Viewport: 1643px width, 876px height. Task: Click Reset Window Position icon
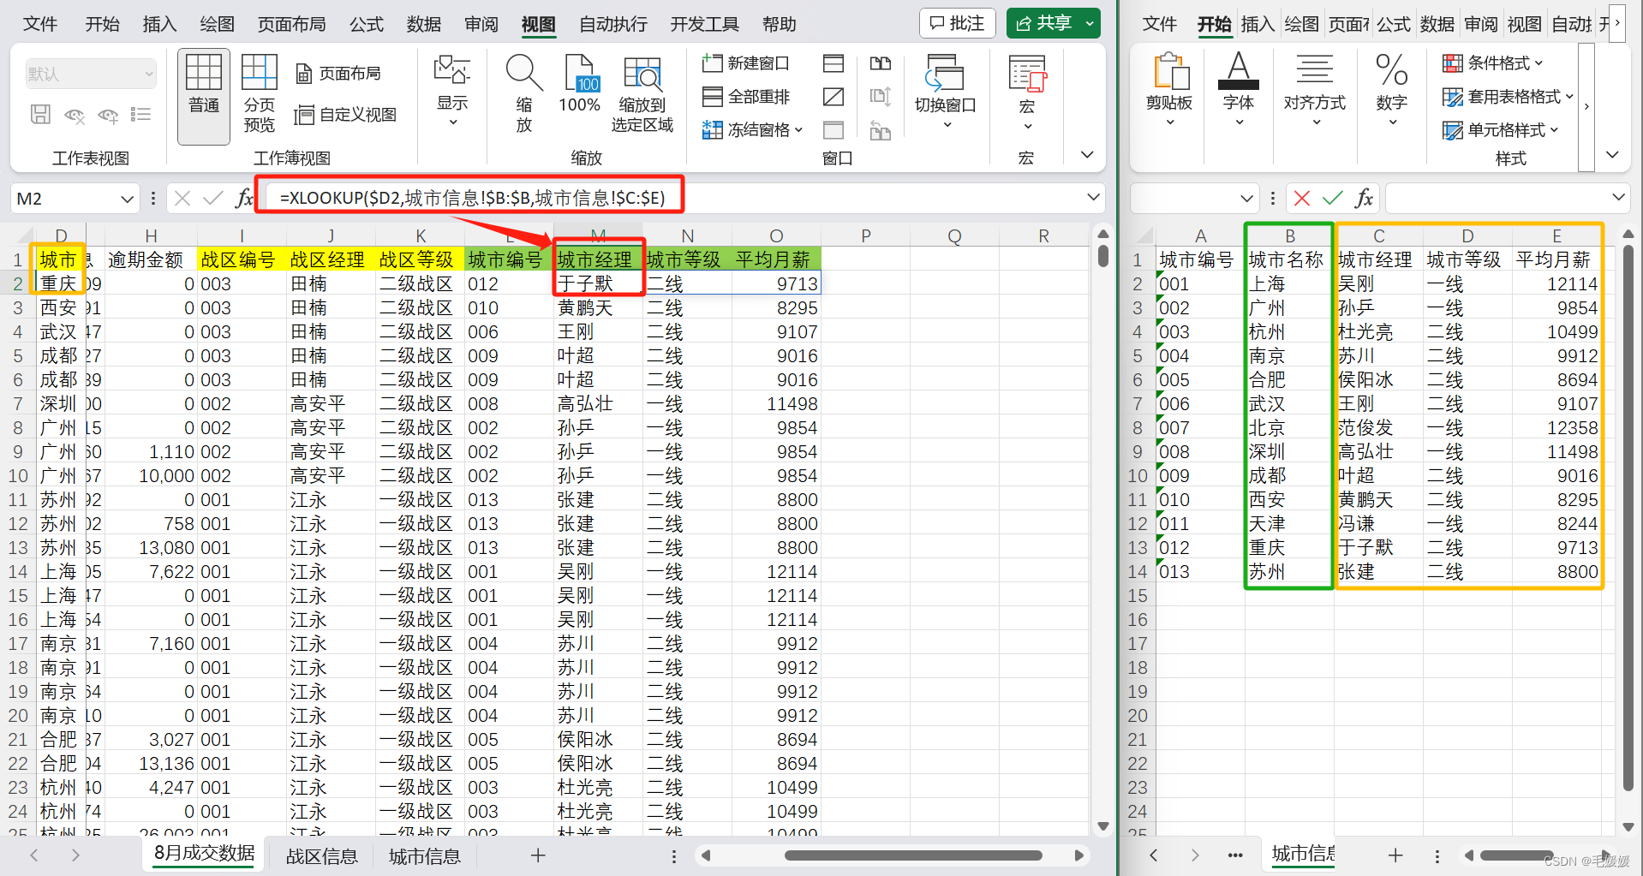click(881, 130)
